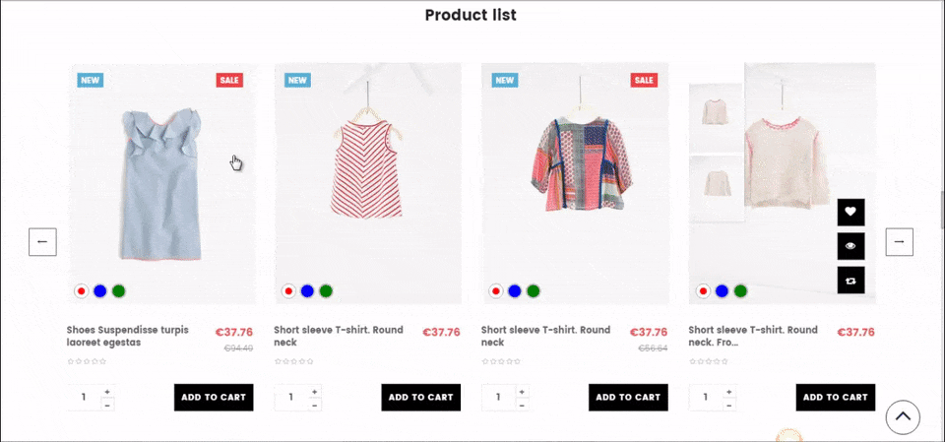Increase quantity of third product

[x=522, y=392]
